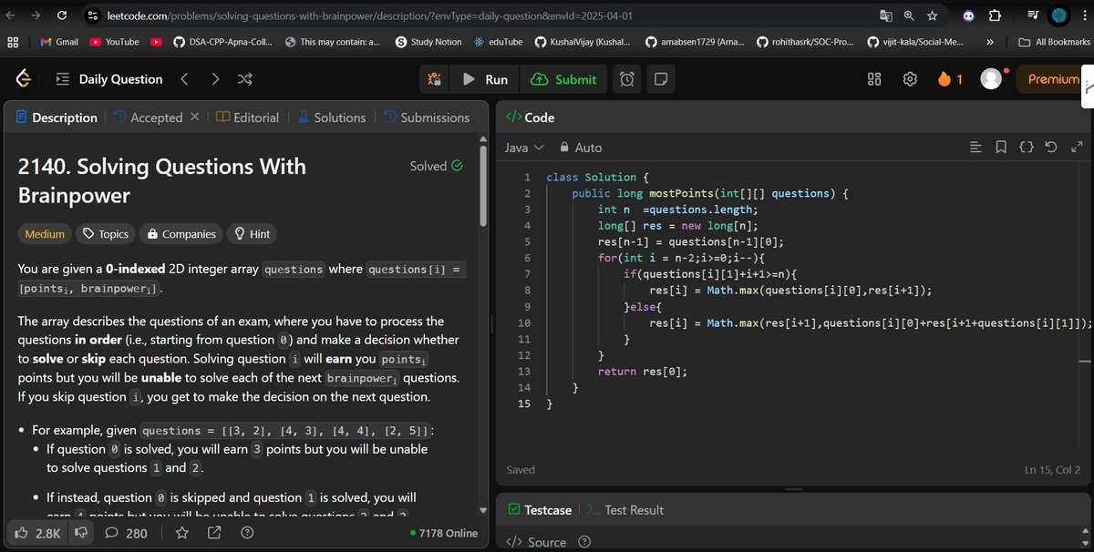Open the Test Result tab

(x=626, y=510)
